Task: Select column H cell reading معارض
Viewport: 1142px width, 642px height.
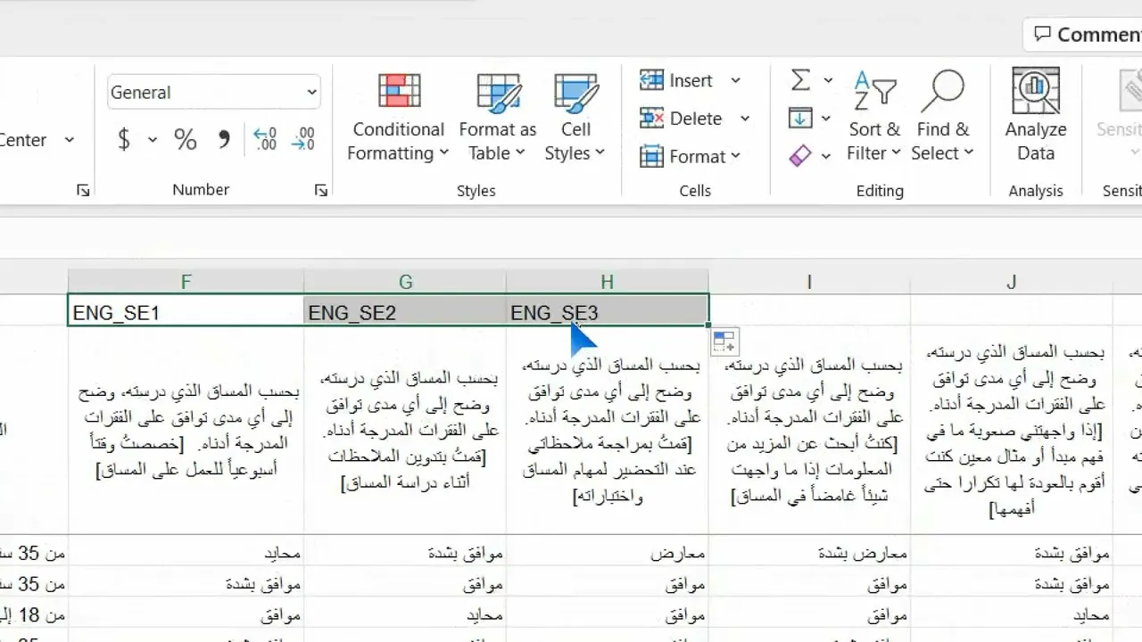Action: 607,553
